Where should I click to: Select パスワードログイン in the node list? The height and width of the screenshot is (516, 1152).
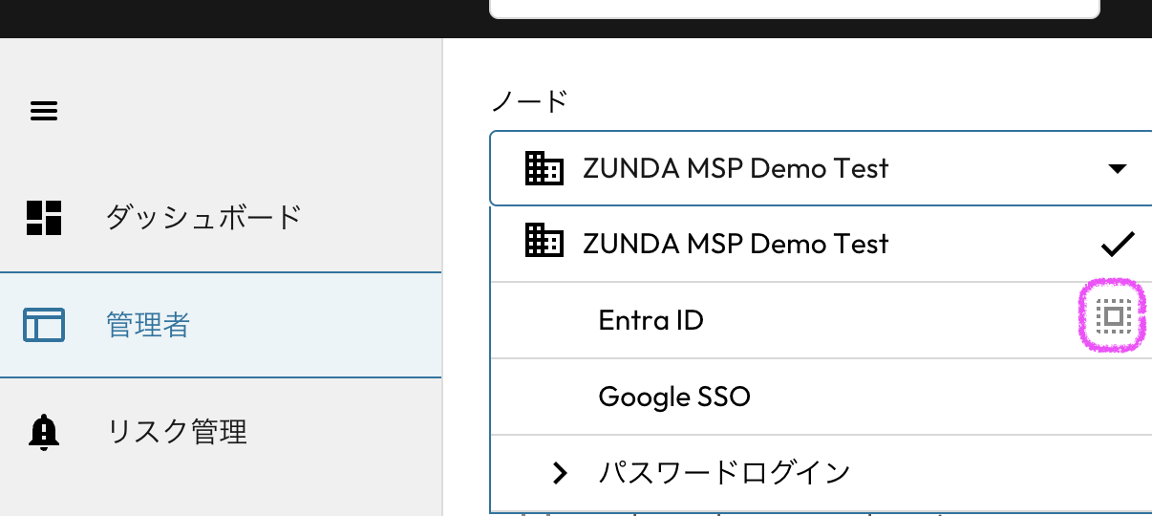(724, 472)
